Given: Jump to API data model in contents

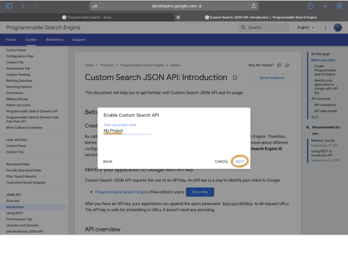Looking at the screenshot, I should (x=325, y=111).
